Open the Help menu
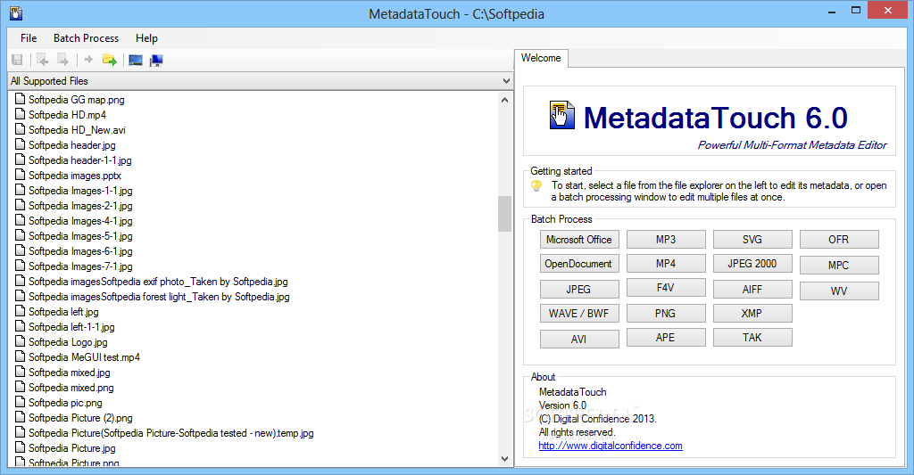 tap(147, 37)
